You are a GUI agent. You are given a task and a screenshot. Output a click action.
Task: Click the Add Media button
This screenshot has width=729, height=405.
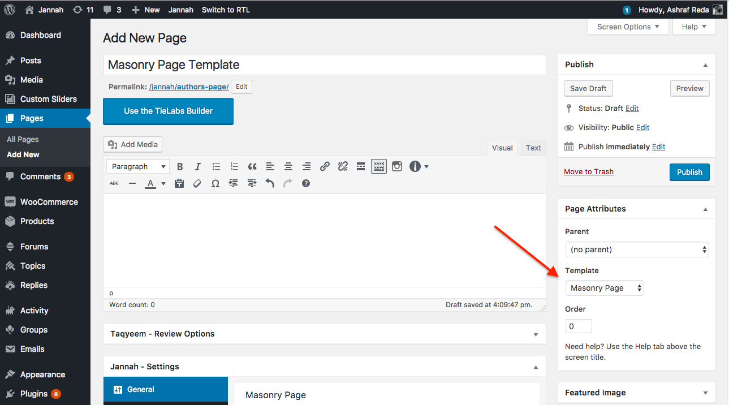point(133,144)
